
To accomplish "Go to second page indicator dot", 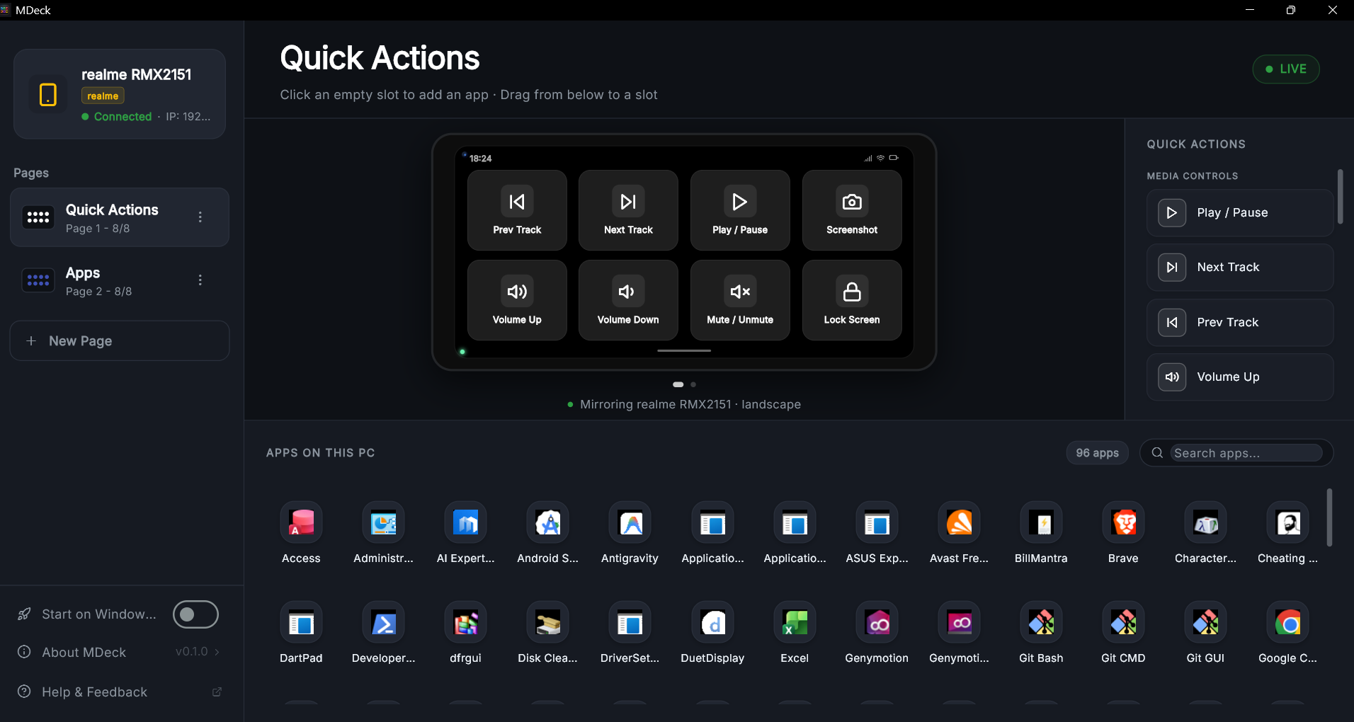I will pyautogui.click(x=693, y=384).
